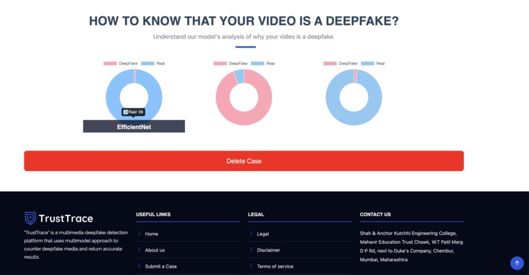The height and width of the screenshot is (275, 529).
Task: Click the chevron beside About us
Action: click(139, 249)
